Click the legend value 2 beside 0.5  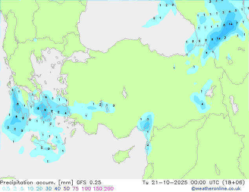[x=15, y=189]
